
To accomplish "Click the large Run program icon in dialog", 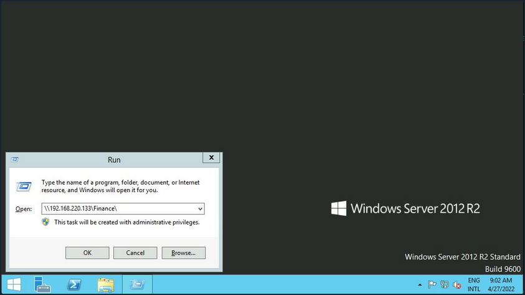I will tap(24, 186).
